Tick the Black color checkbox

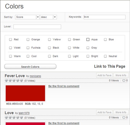coord(49,48)
